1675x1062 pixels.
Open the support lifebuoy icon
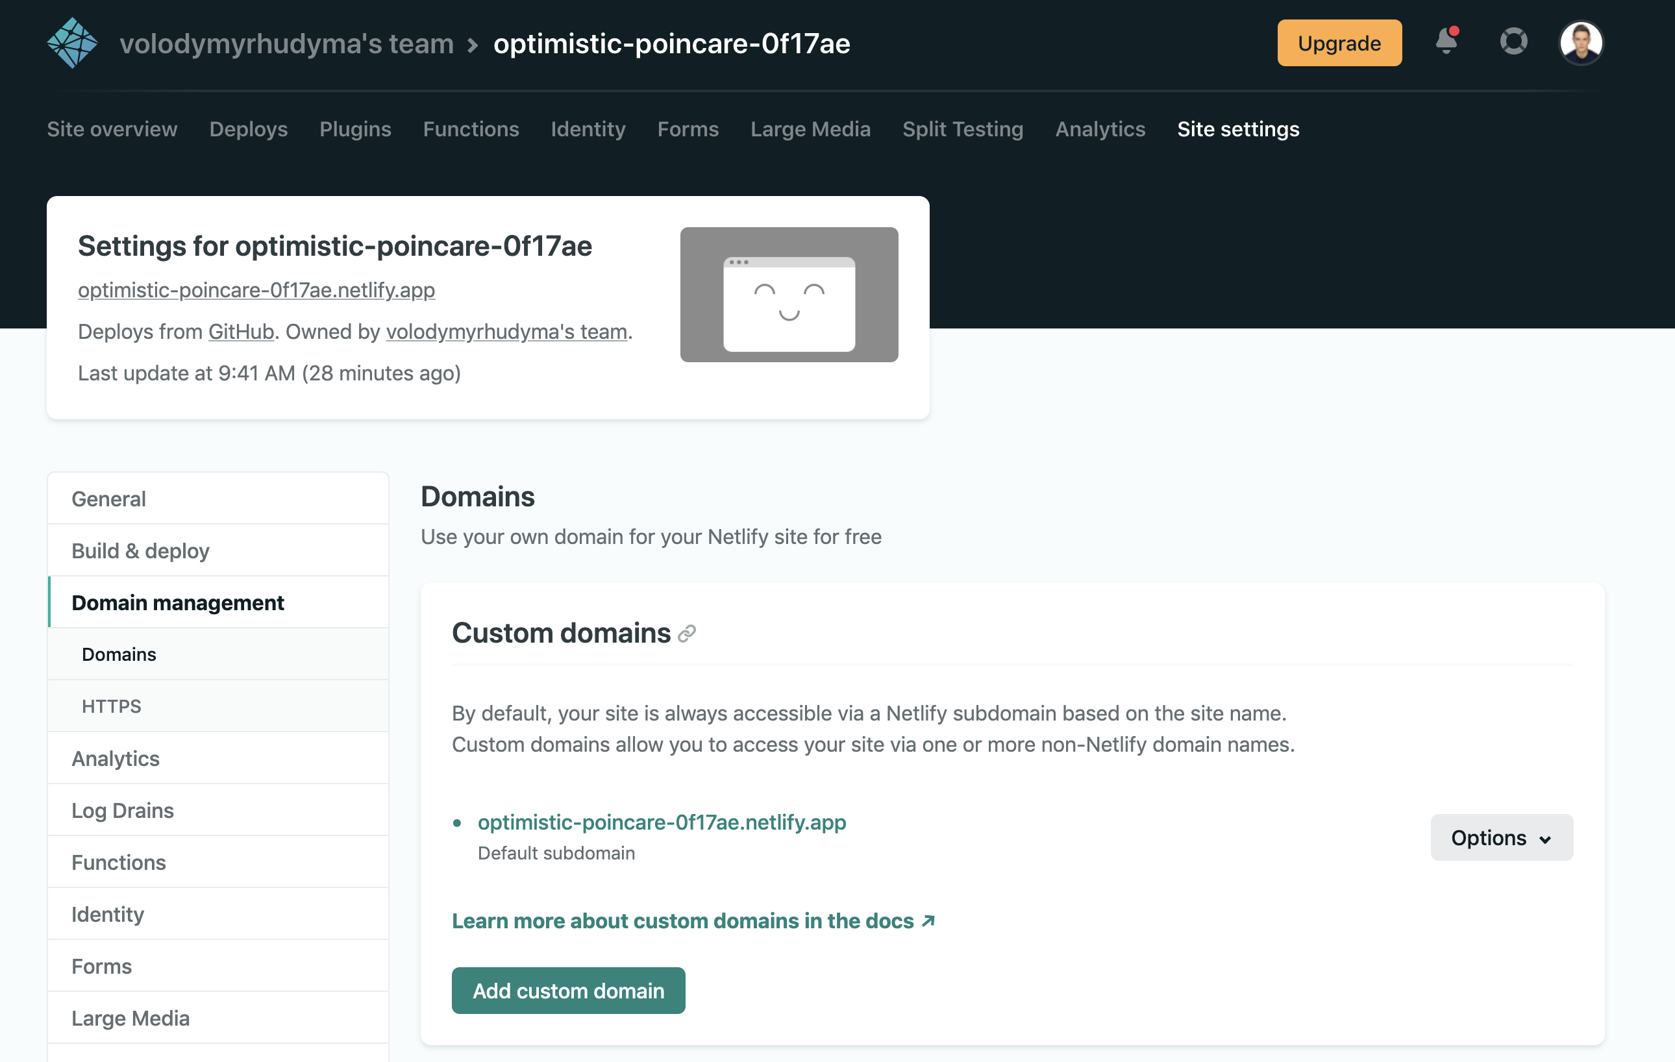tap(1513, 41)
